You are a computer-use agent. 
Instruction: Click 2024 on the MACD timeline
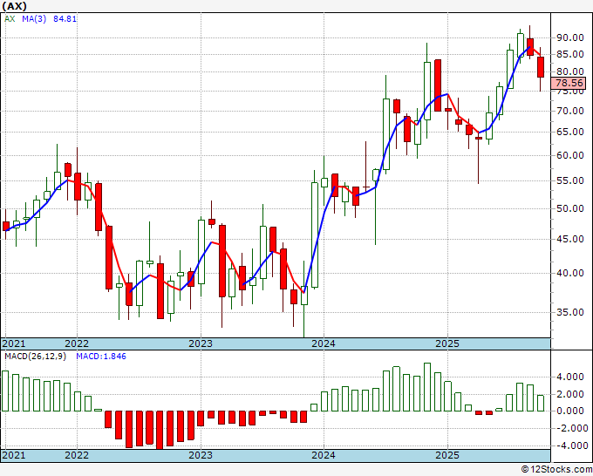(324, 455)
